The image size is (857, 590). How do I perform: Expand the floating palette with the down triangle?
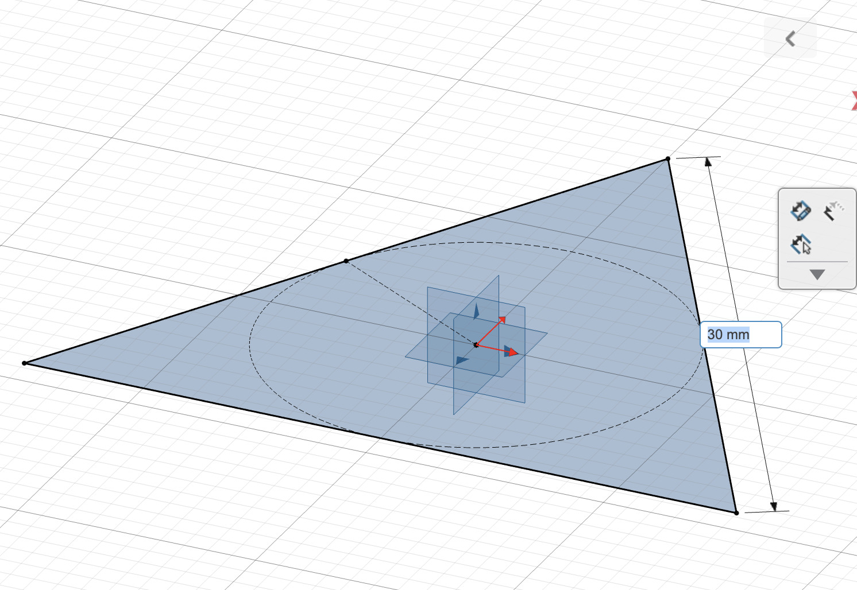click(x=817, y=274)
